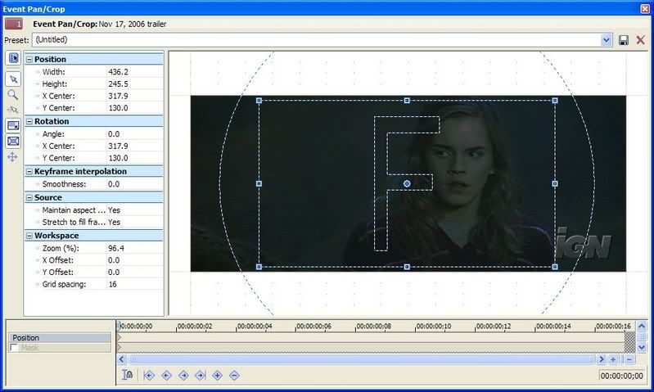
Task: Collapse the Source section
Action: coord(29,198)
